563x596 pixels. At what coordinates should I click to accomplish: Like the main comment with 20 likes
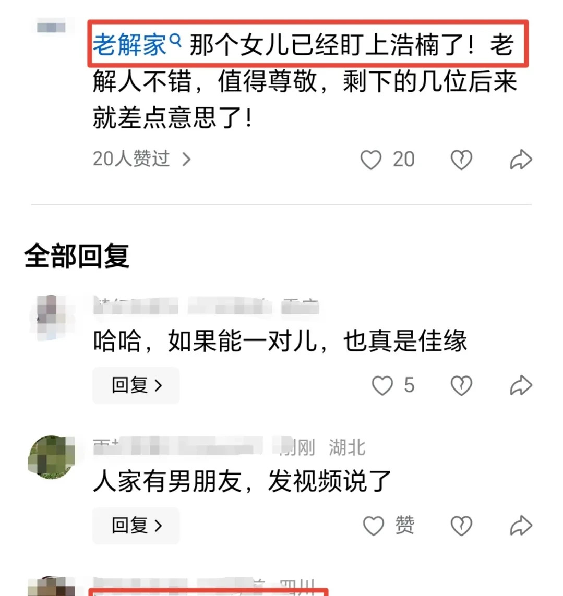click(371, 160)
